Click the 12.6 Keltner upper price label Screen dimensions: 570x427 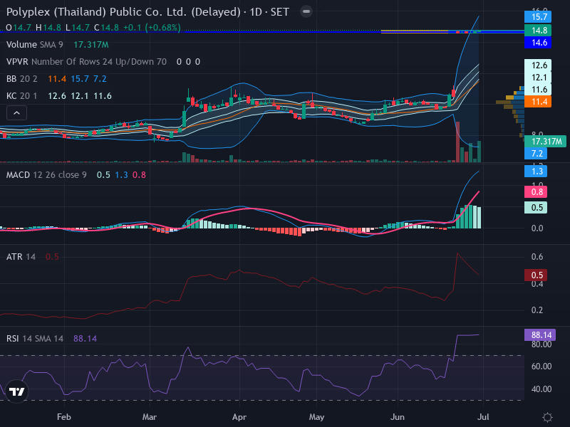point(538,65)
